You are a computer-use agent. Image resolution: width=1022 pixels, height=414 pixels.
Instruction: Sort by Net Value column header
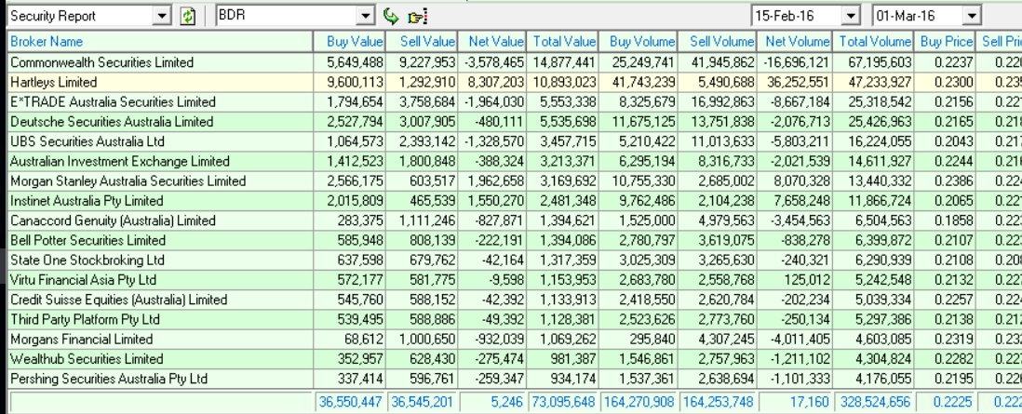(x=491, y=42)
